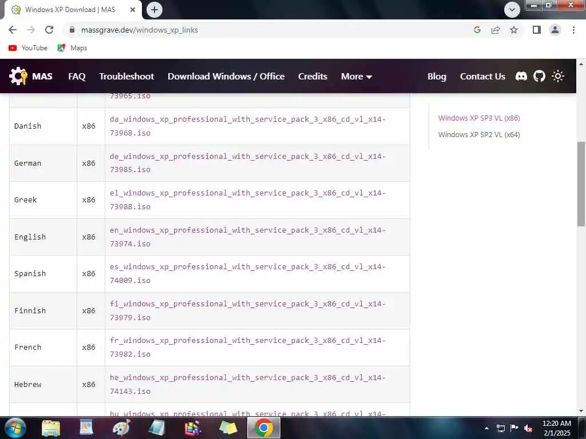Open the side panel icon
Image resolution: width=586 pixels, height=439 pixels.
(x=537, y=30)
